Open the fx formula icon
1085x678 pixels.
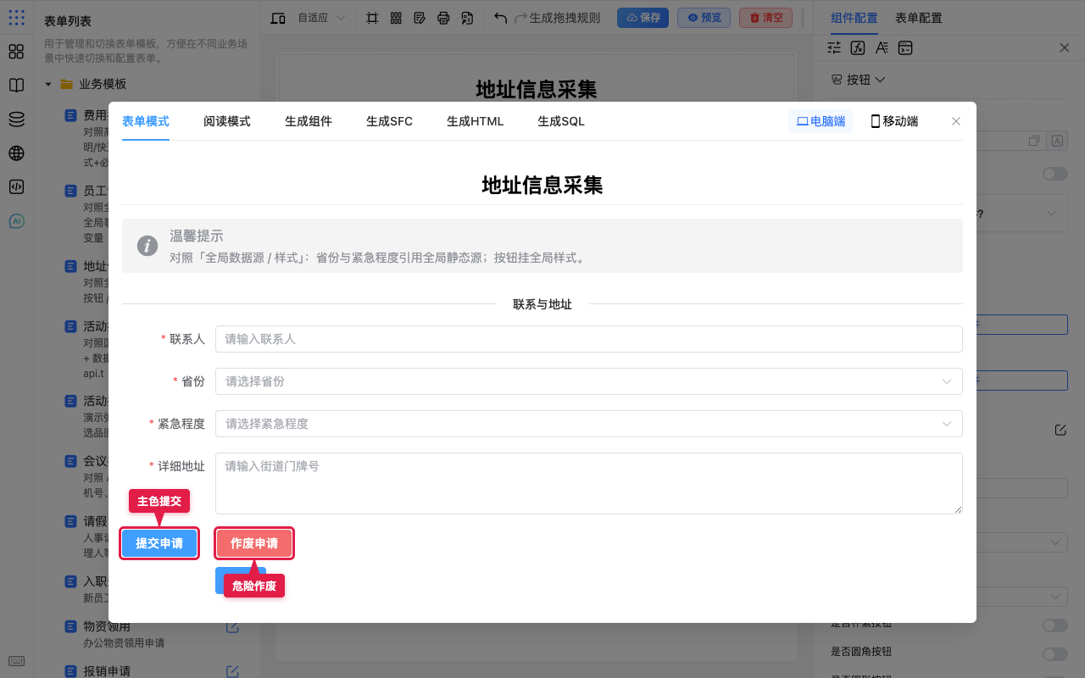[858, 47]
